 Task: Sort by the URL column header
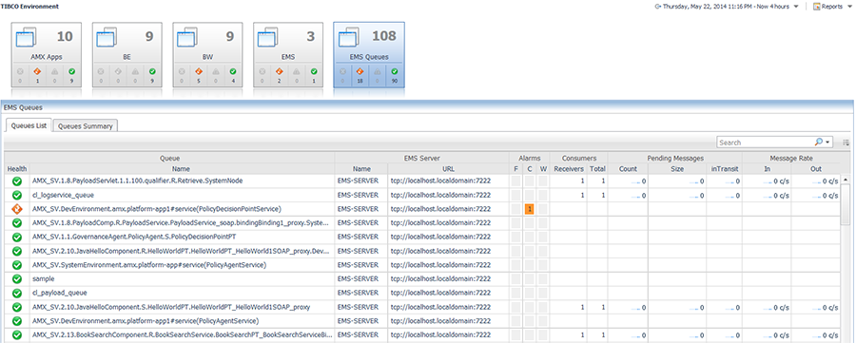[448, 169]
